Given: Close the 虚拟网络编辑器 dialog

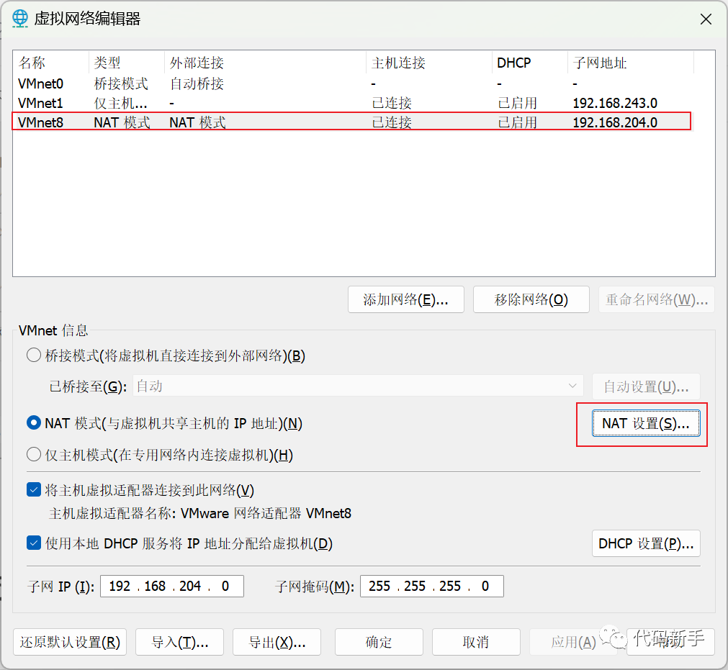Looking at the screenshot, I should pyautogui.click(x=706, y=19).
